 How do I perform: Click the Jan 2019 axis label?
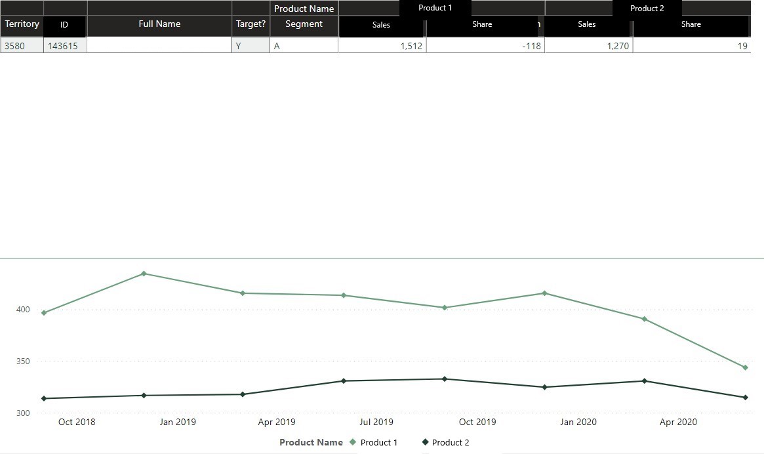tap(177, 422)
